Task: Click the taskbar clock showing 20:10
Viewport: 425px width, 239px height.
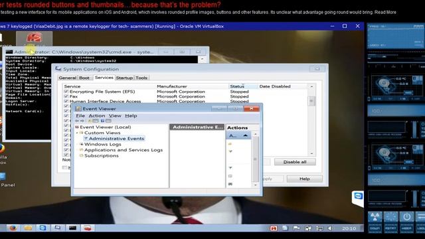Action: (x=349, y=228)
